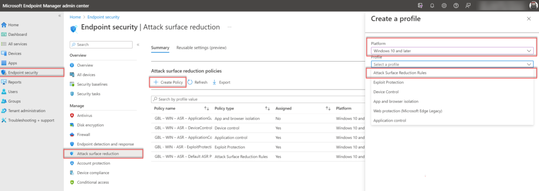This screenshot has height=191, width=539.
Task: Open the notifications bell icon
Action: click(x=432, y=5)
